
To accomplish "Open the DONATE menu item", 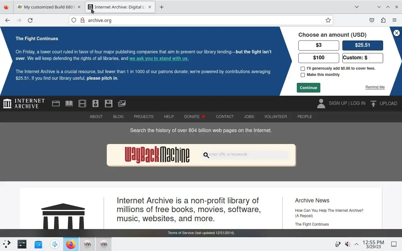I will click(x=194, y=117).
